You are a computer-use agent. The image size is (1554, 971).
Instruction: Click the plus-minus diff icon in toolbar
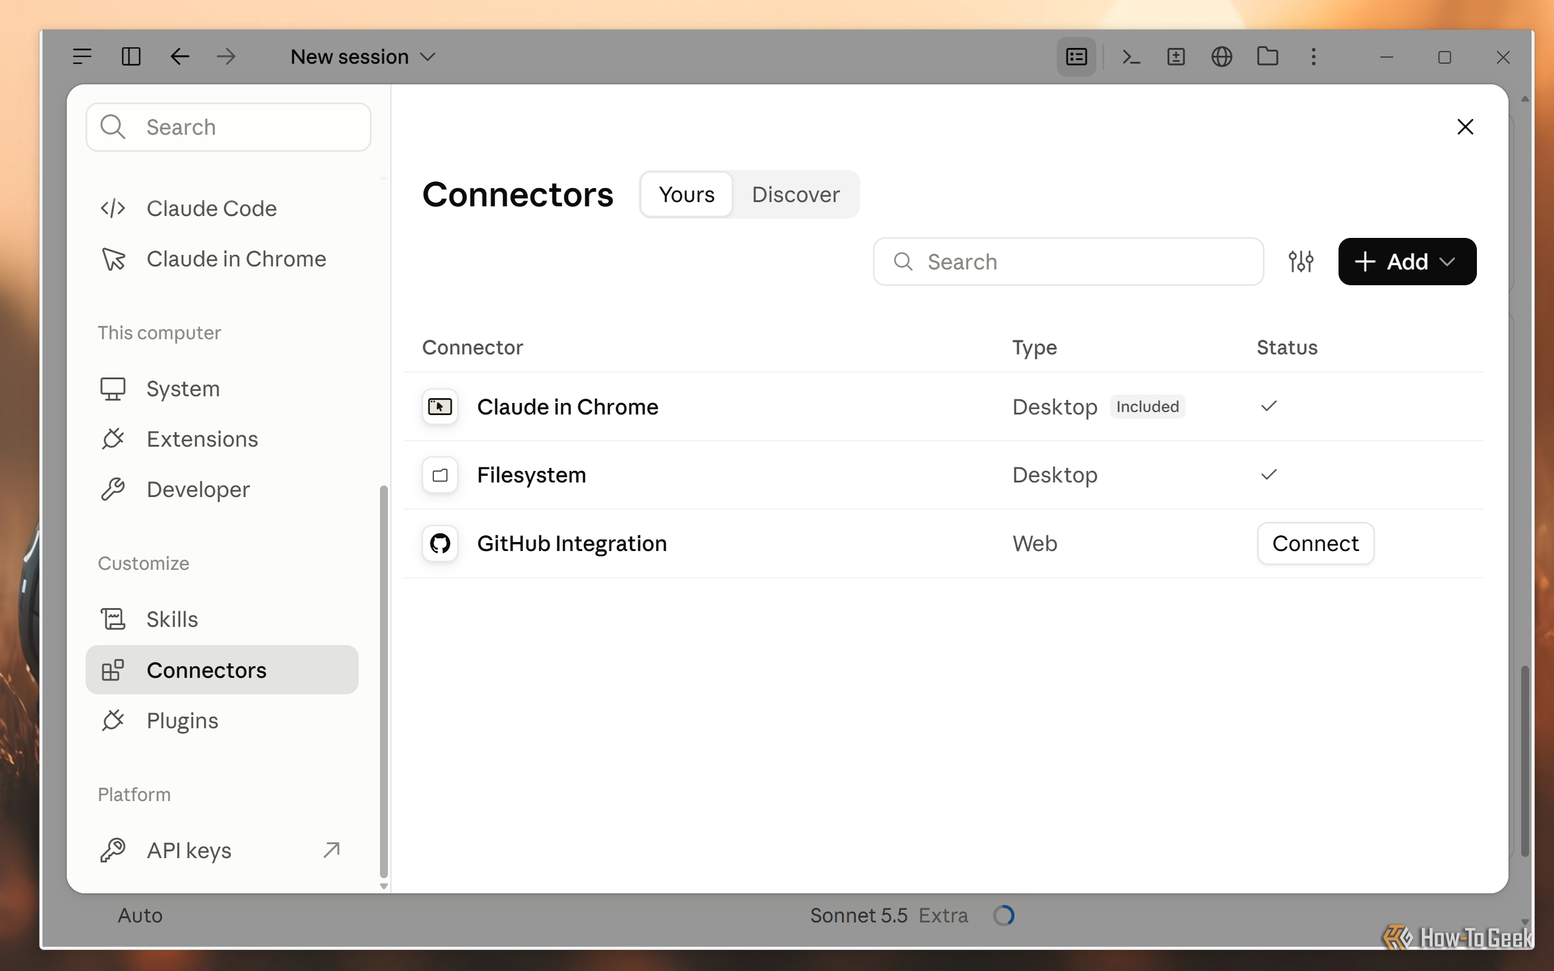pyautogui.click(x=1176, y=56)
